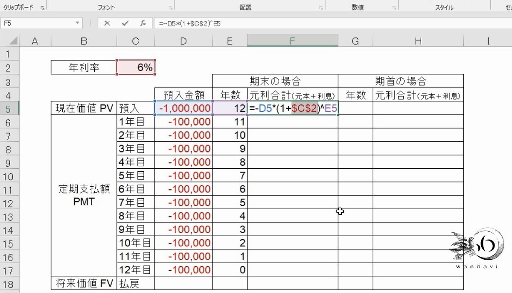
Task: Select column F header
Action: coord(293,41)
